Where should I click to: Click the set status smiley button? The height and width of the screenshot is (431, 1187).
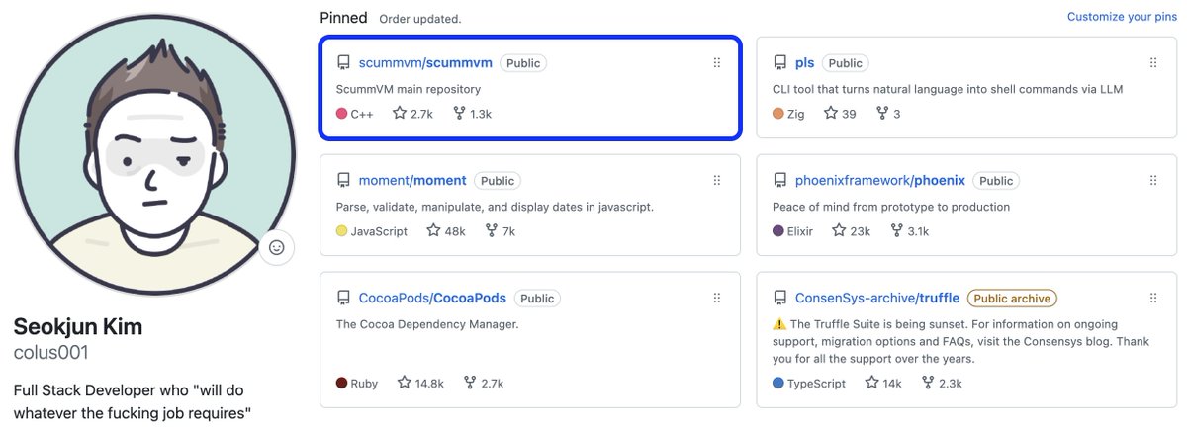[x=277, y=247]
